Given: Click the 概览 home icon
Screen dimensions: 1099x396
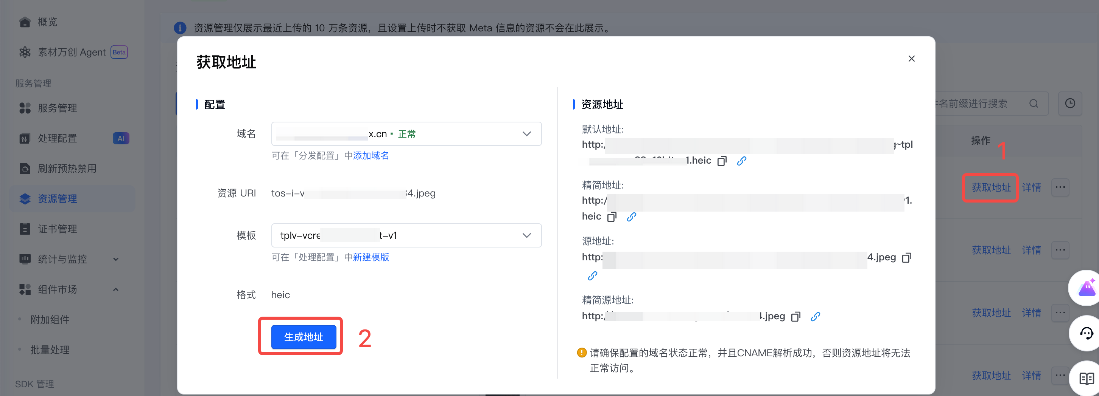Looking at the screenshot, I should tap(25, 22).
